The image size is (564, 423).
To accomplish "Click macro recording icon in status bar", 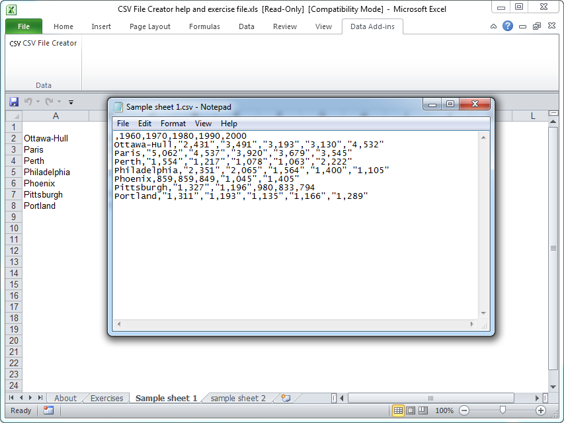I will pos(48,410).
